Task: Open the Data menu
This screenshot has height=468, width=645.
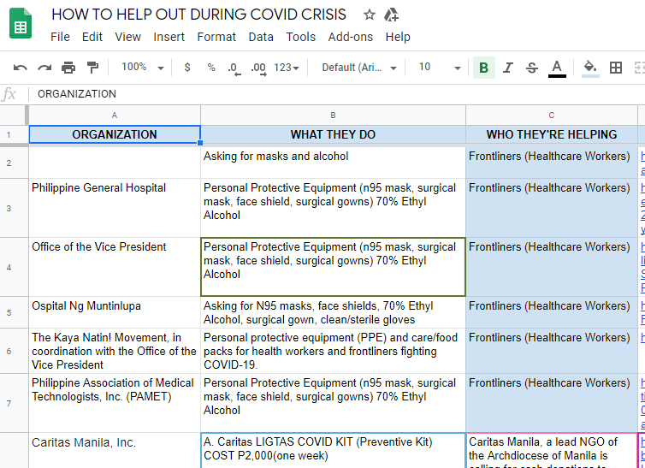Action: pos(261,37)
